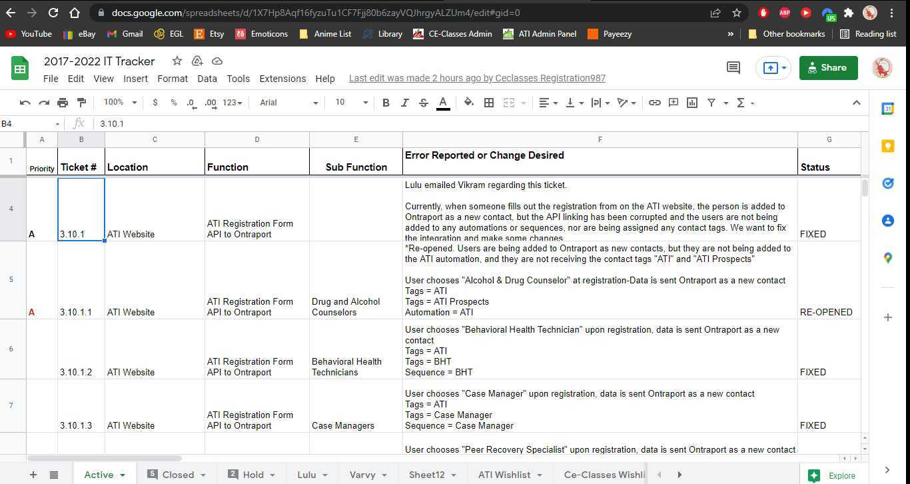Toggle strikethrough formatting
This screenshot has height=484, width=910.
424,103
